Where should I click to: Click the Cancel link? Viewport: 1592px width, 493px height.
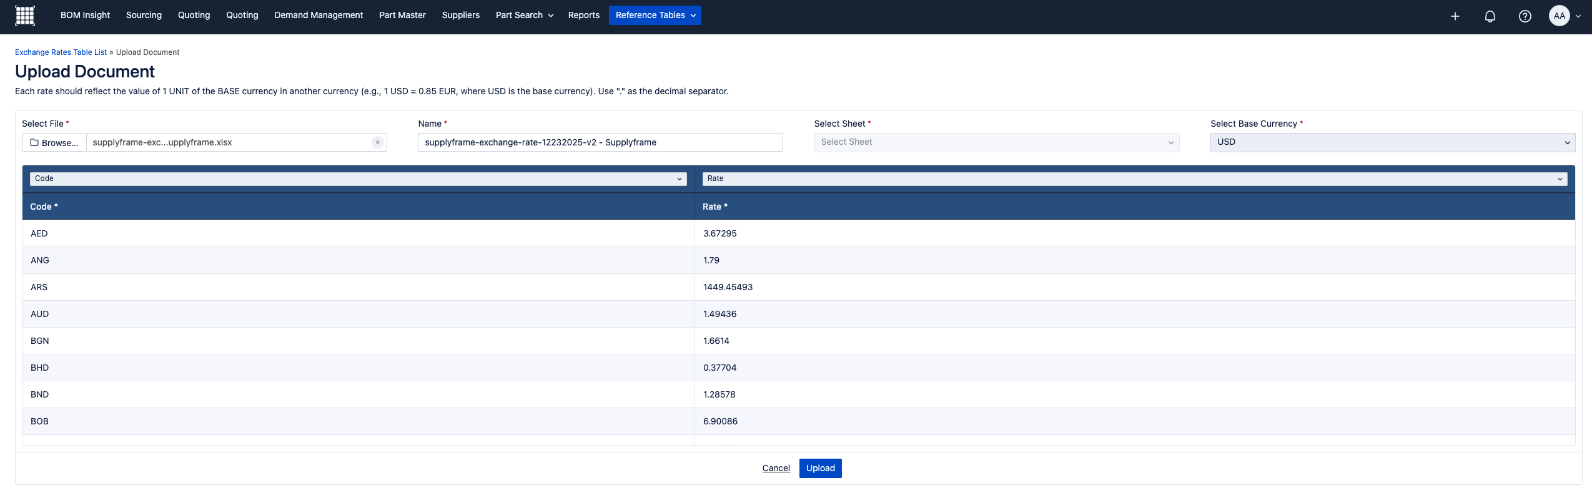[776, 468]
